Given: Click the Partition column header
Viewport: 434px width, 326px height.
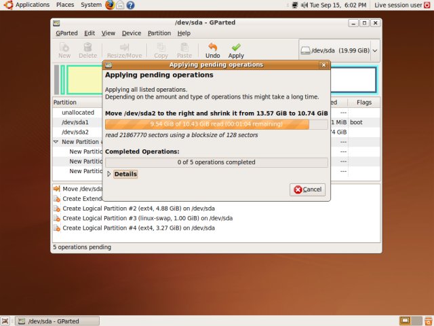Looking at the screenshot, I should (x=78, y=103).
